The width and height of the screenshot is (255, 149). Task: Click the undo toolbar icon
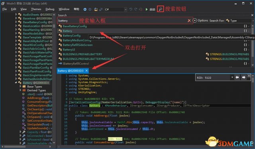131,10
